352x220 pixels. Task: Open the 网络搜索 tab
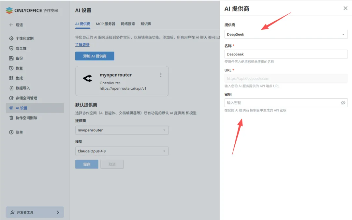click(128, 24)
